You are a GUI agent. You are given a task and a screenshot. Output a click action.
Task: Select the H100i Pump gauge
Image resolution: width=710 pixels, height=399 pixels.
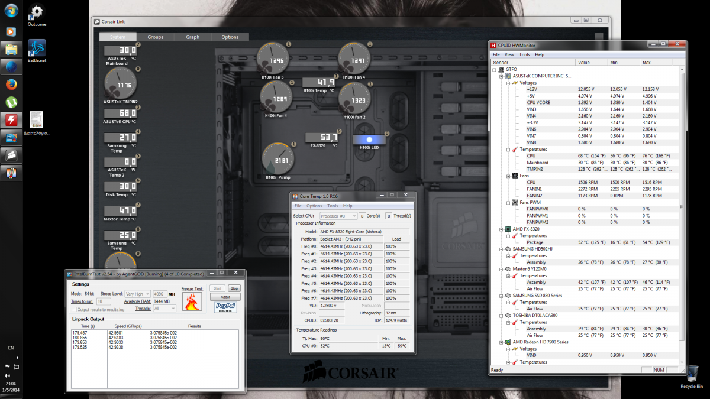(x=278, y=159)
